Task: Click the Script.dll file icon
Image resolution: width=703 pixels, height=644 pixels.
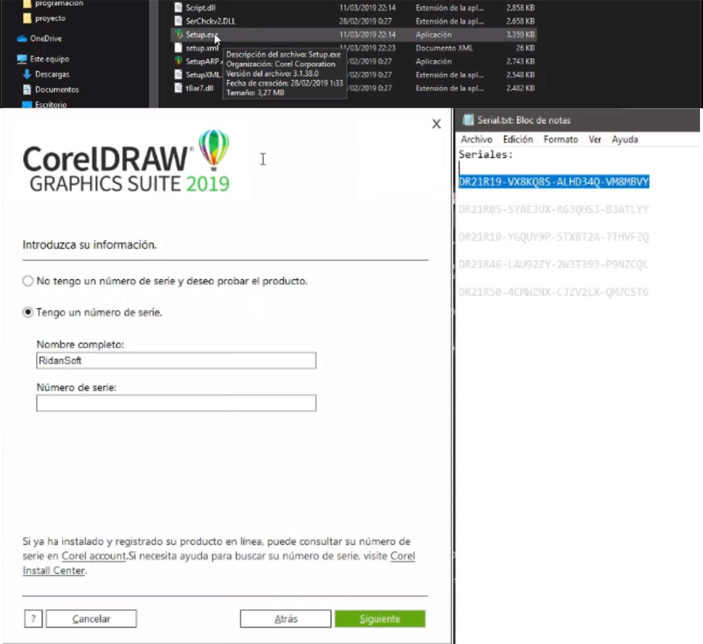Action: [x=178, y=7]
